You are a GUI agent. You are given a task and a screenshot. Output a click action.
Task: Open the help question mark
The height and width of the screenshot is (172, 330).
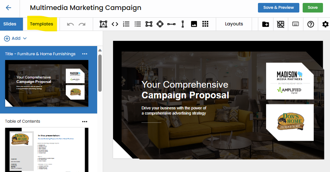point(310,24)
